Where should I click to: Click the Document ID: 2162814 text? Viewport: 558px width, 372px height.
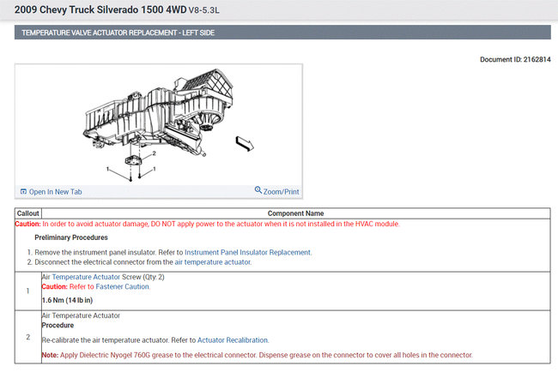pyautogui.click(x=515, y=59)
